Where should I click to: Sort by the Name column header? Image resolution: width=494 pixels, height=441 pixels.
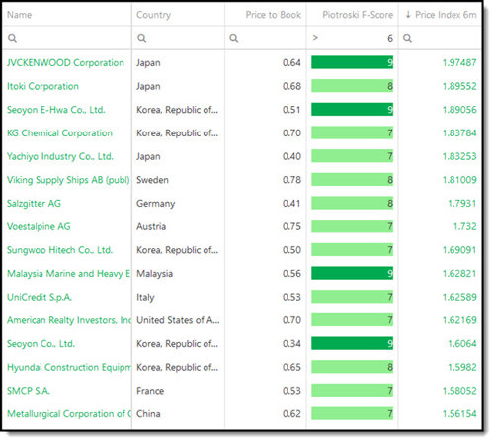point(20,15)
